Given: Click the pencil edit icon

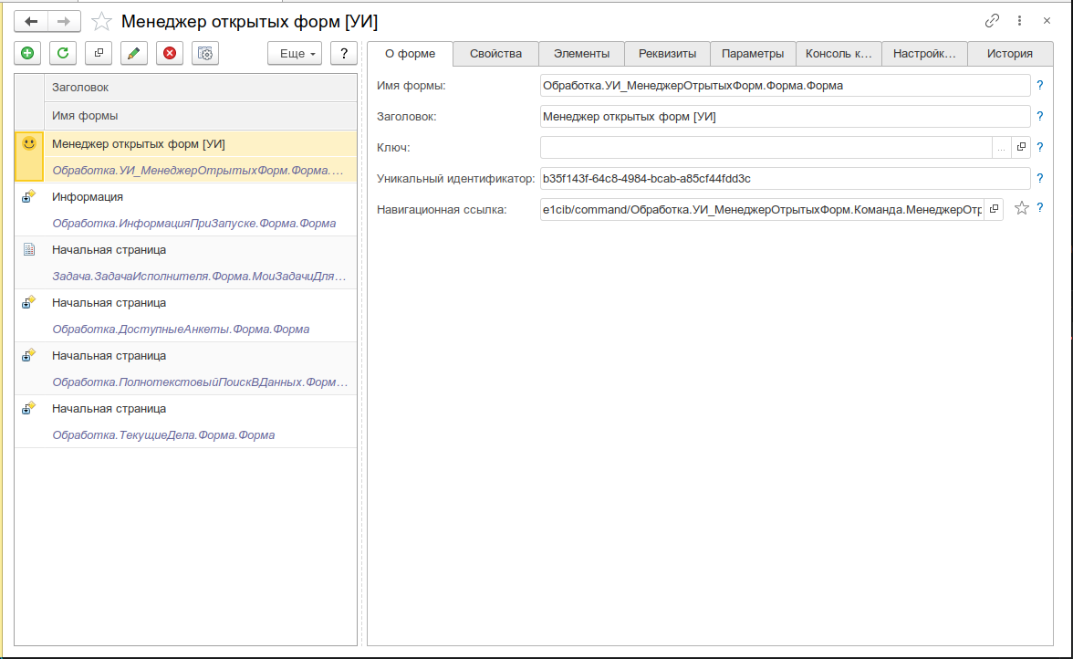Looking at the screenshot, I should point(134,53).
